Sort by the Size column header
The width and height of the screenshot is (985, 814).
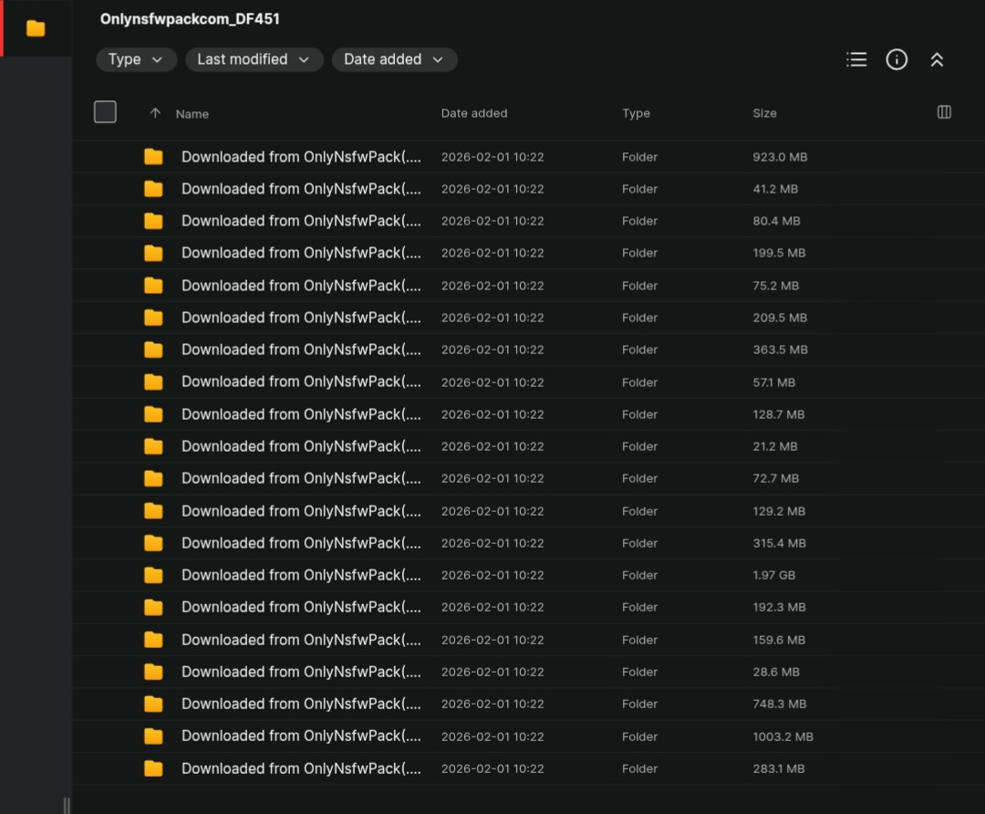coord(764,113)
